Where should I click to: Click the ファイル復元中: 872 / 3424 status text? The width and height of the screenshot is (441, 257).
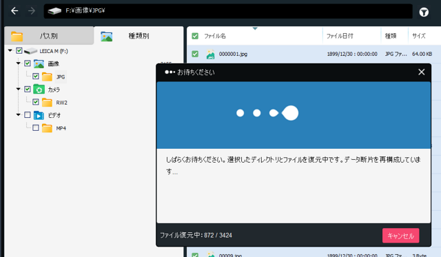coord(196,236)
